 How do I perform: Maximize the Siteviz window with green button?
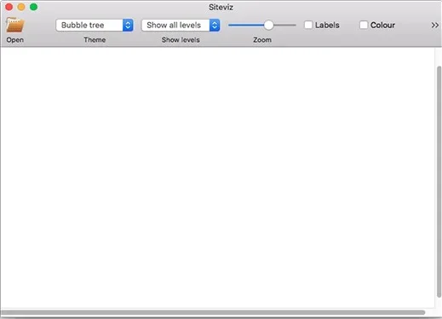[34, 7]
